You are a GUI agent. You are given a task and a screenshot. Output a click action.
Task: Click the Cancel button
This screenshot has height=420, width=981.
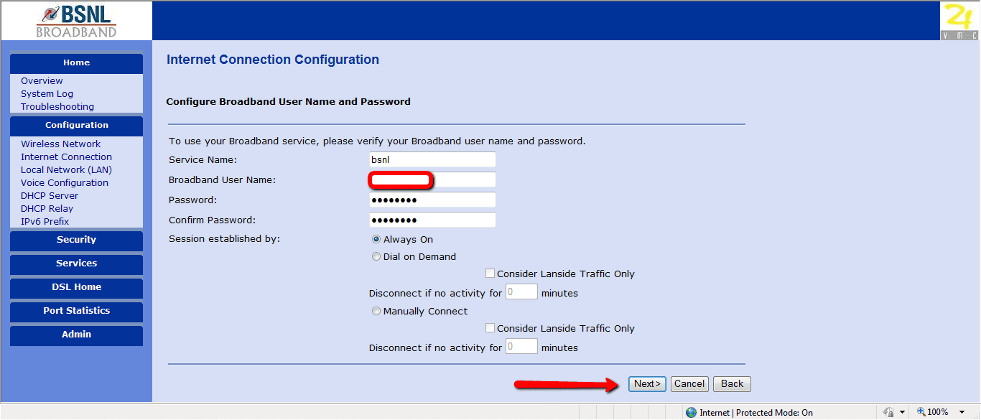(x=689, y=384)
